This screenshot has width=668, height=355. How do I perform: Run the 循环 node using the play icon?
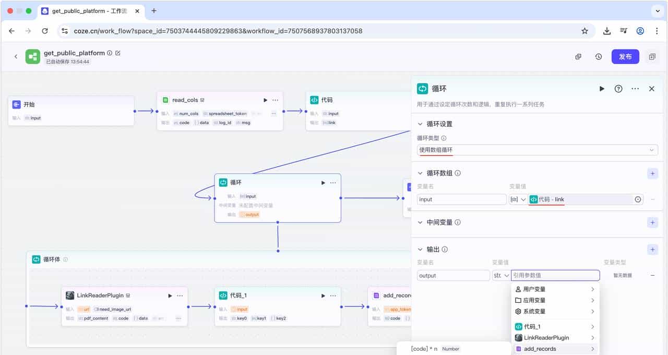click(x=602, y=89)
